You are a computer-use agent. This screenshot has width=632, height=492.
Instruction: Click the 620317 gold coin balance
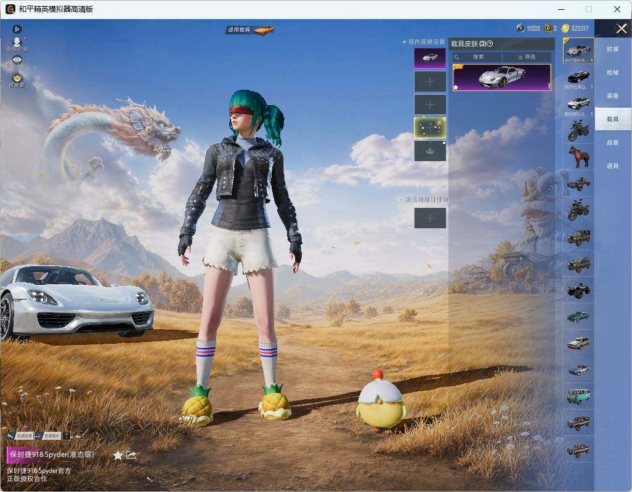point(575,28)
